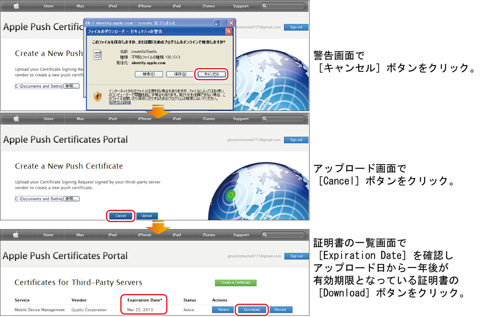Click the Mar 22, 2013 expiration date value

point(140,310)
